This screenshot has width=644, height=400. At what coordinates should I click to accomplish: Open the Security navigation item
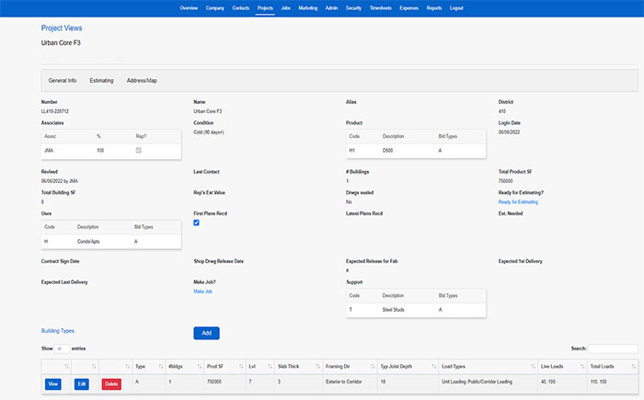pos(353,7)
